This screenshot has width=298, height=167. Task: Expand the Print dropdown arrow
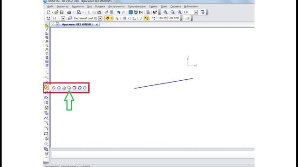[73, 13]
